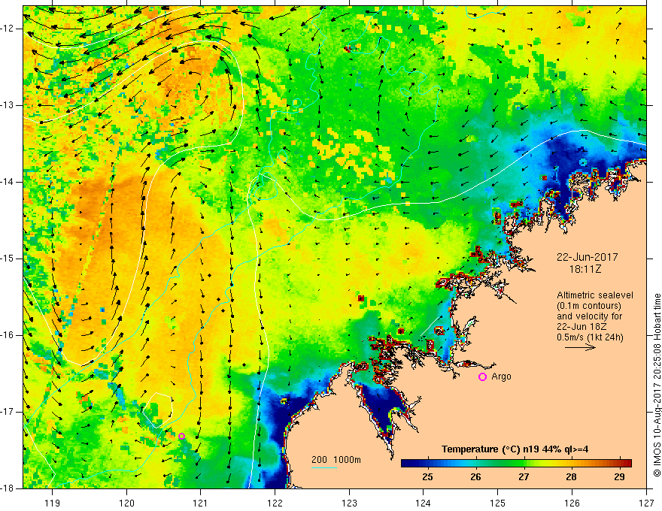Screen dimensions: 662x511
Task: Click latitude axis label "-16"
Action: point(8,335)
